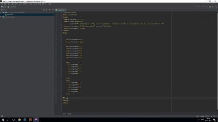
Task: Open the run configuration dropdown
Action: (x=198, y=7)
